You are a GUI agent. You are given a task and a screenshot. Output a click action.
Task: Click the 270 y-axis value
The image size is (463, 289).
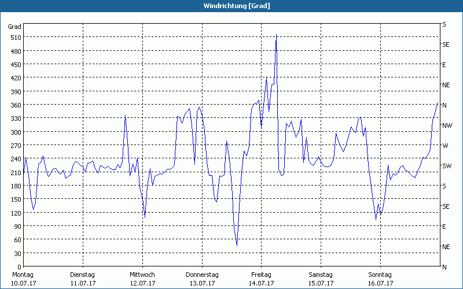pyautogui.click(x=16, y=146)
